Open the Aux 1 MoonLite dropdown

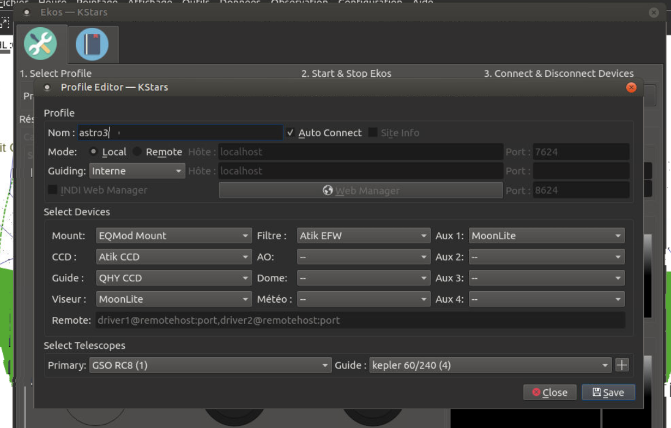pos(547,236)
